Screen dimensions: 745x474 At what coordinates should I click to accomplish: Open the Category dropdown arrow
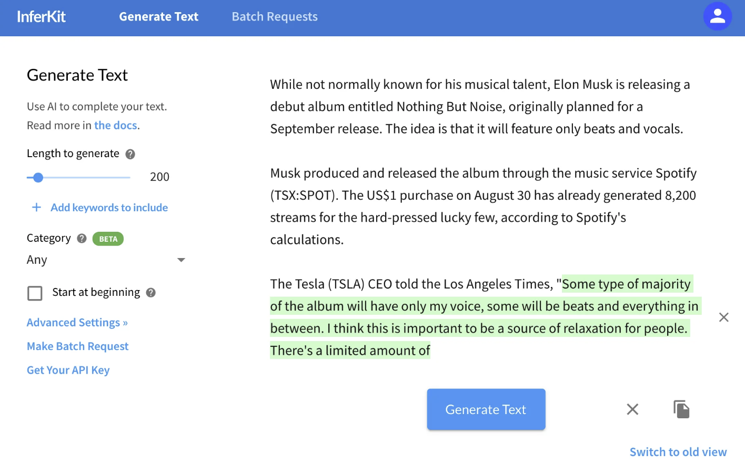coord(181,260)
